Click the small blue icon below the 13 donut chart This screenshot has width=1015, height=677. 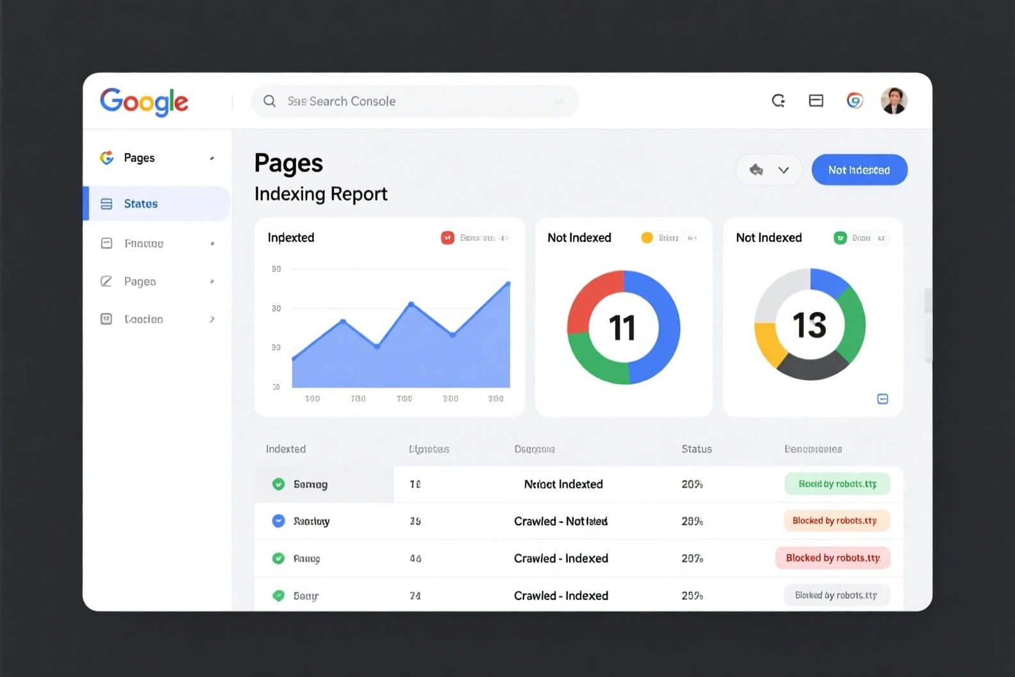(x=882, y=399)
